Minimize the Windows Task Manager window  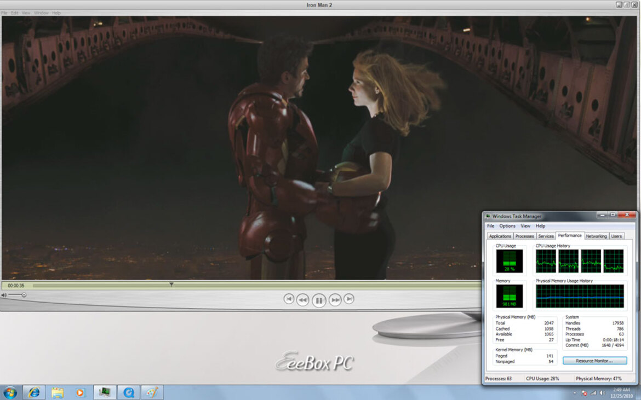(x=602, y=215)
